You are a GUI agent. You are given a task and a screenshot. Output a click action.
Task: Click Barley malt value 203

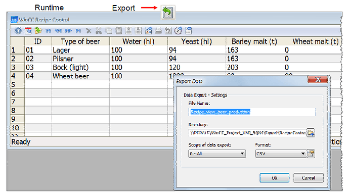click(x=254, y=67)
